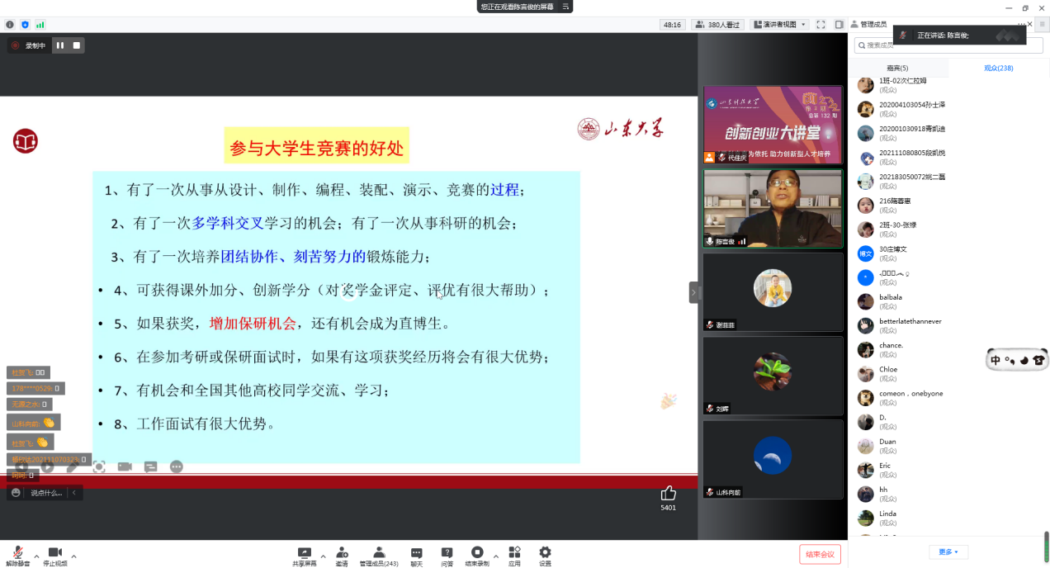Open the 应用 apps icon
This screenshot has width=1050, height=568.
pos(514,552)
